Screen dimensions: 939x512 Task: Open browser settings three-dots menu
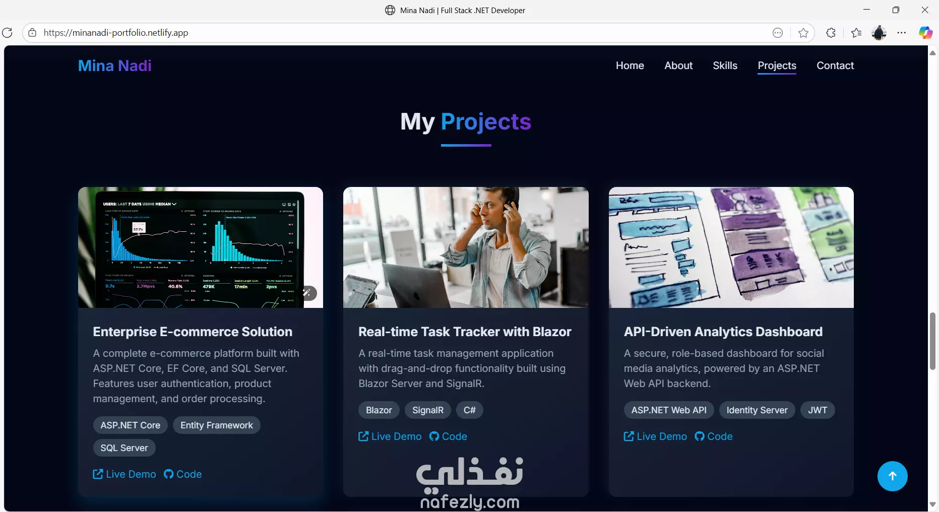[x=902, y=33]
